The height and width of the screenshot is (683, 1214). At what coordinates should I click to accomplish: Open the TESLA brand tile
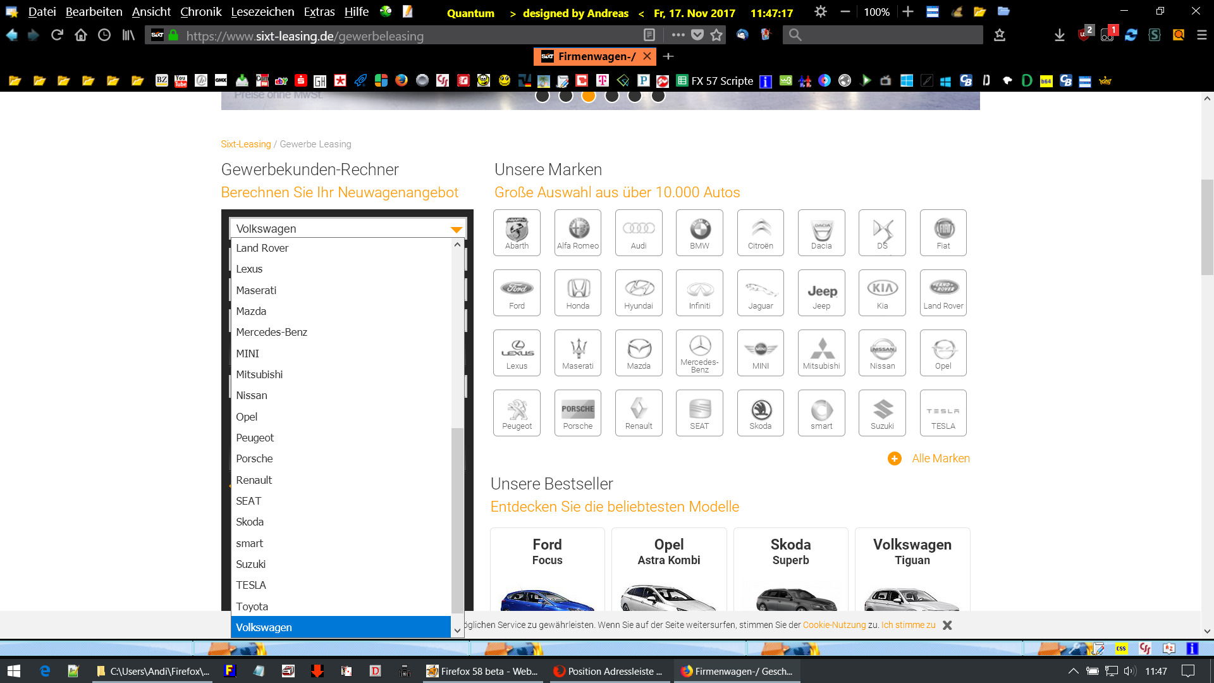pyautogui.click(x=943, y=413)
